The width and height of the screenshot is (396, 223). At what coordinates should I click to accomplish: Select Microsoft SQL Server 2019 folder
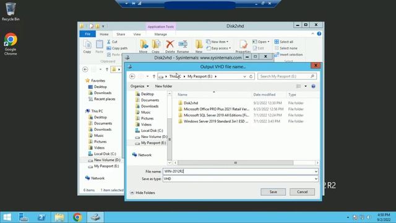click(216, 115)
